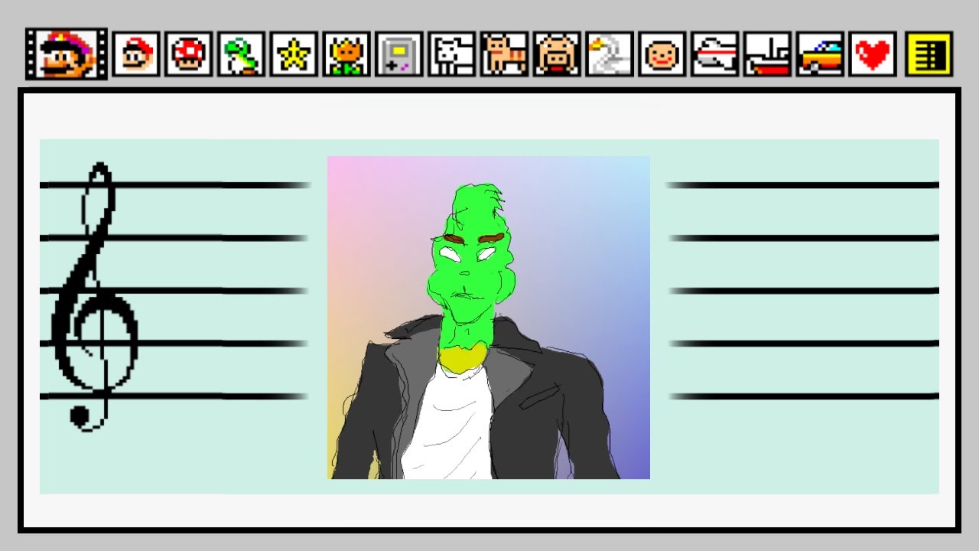The image size is (979, 551).
Task: Select the red mushroom instrument
Action: 189,54
